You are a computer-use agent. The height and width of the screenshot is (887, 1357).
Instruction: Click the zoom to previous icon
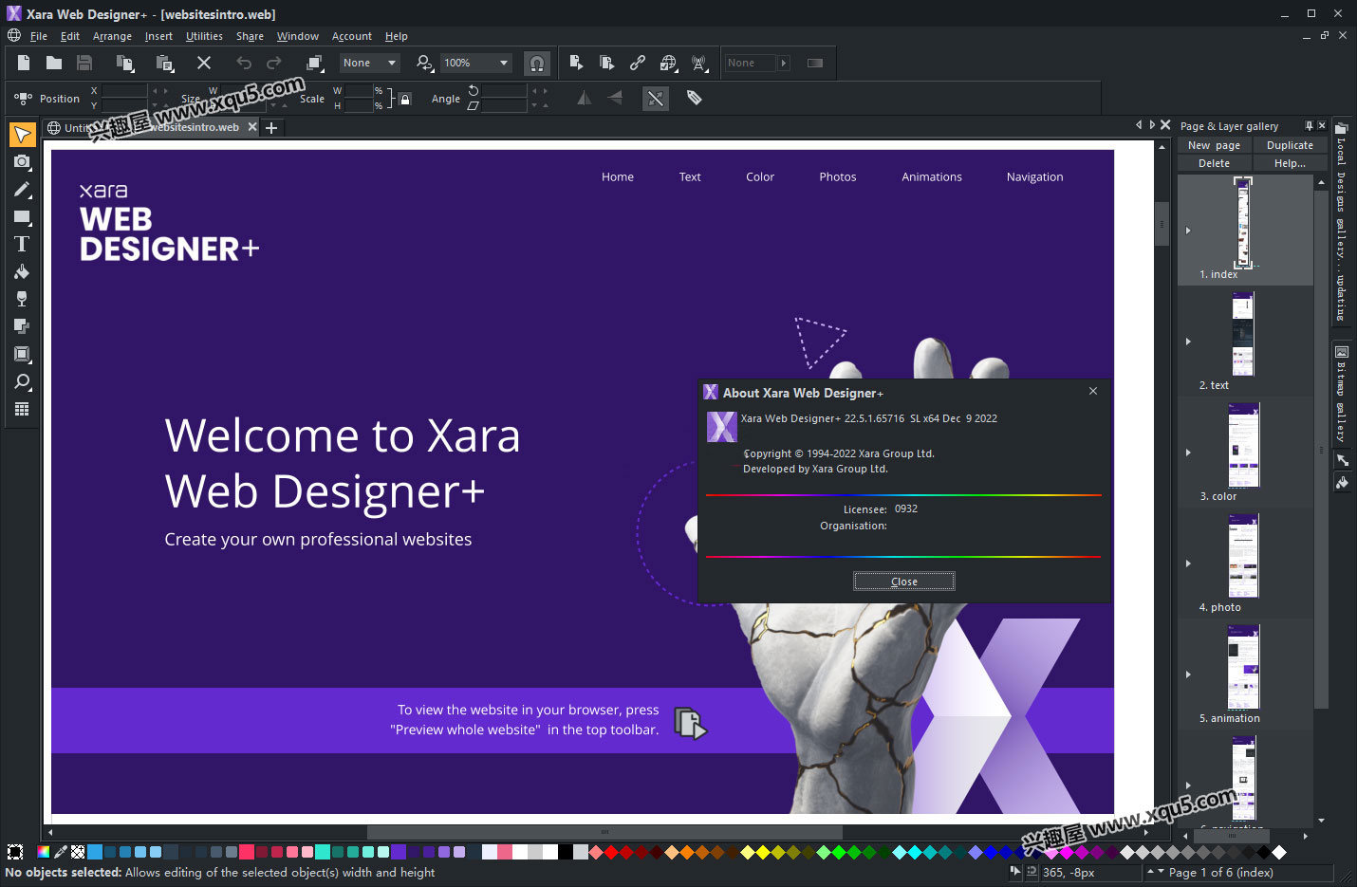(424, 63)
